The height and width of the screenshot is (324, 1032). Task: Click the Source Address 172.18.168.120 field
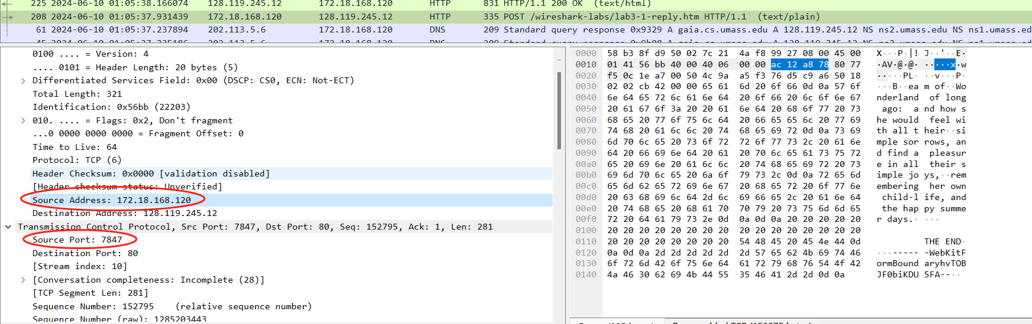click(x=112, y=200)
